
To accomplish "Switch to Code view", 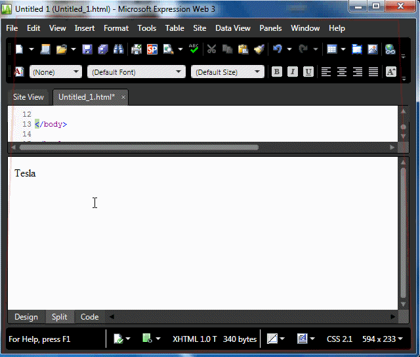I will [89, 317].
